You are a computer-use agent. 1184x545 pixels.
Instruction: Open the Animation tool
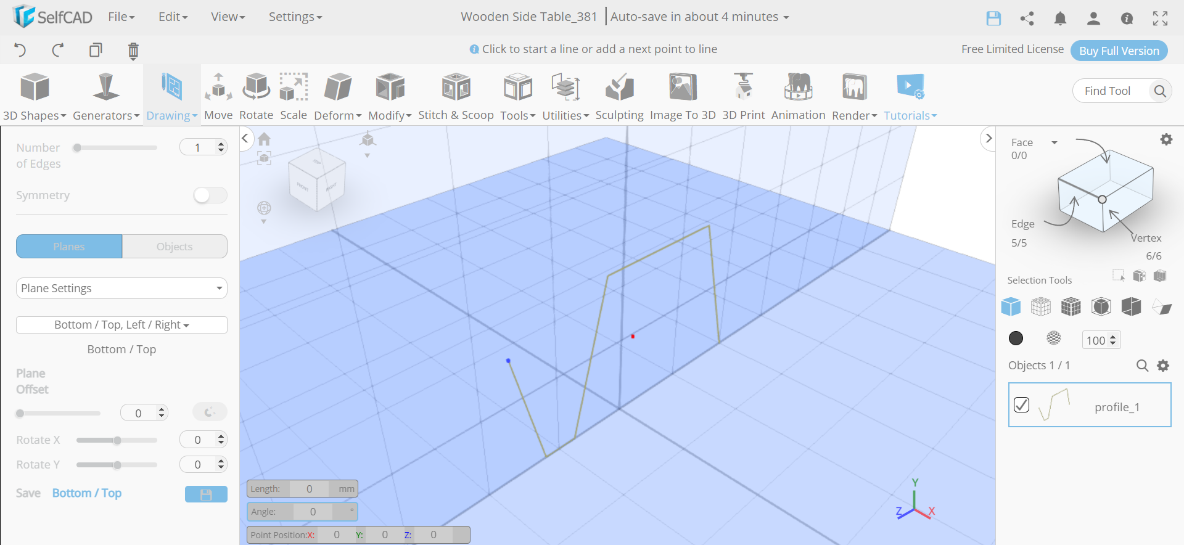point(798,96)
